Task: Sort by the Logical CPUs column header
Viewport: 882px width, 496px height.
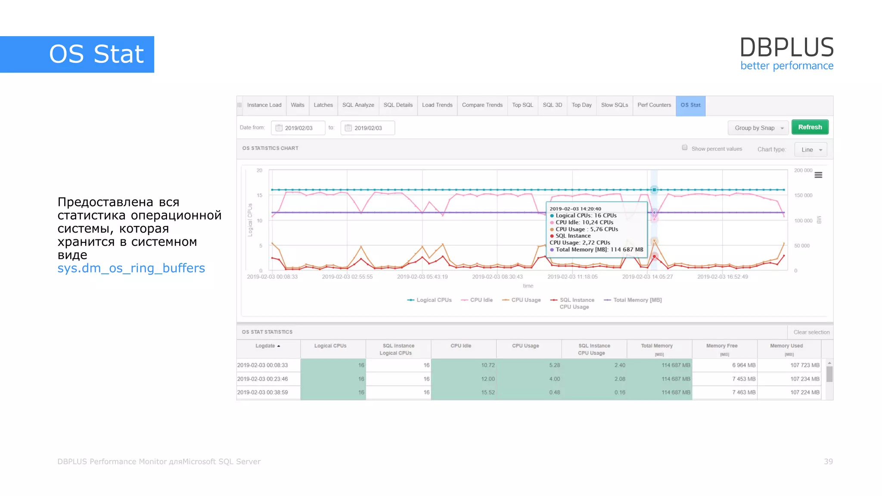Action: 333,349
